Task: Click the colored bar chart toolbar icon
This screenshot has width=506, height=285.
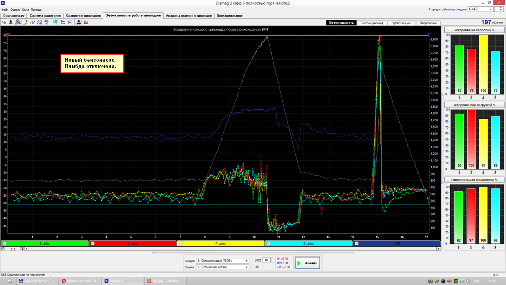Action: click(79, 22)
